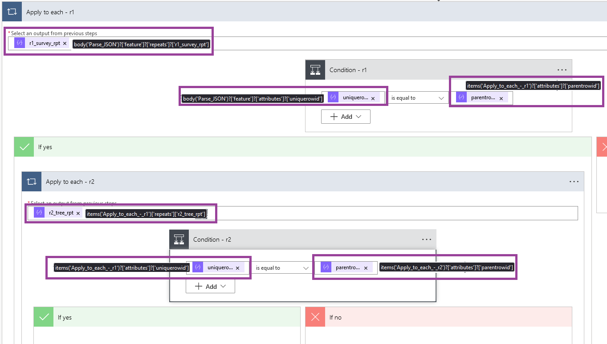Remove the uniquero token in Condition - r1

373,97
